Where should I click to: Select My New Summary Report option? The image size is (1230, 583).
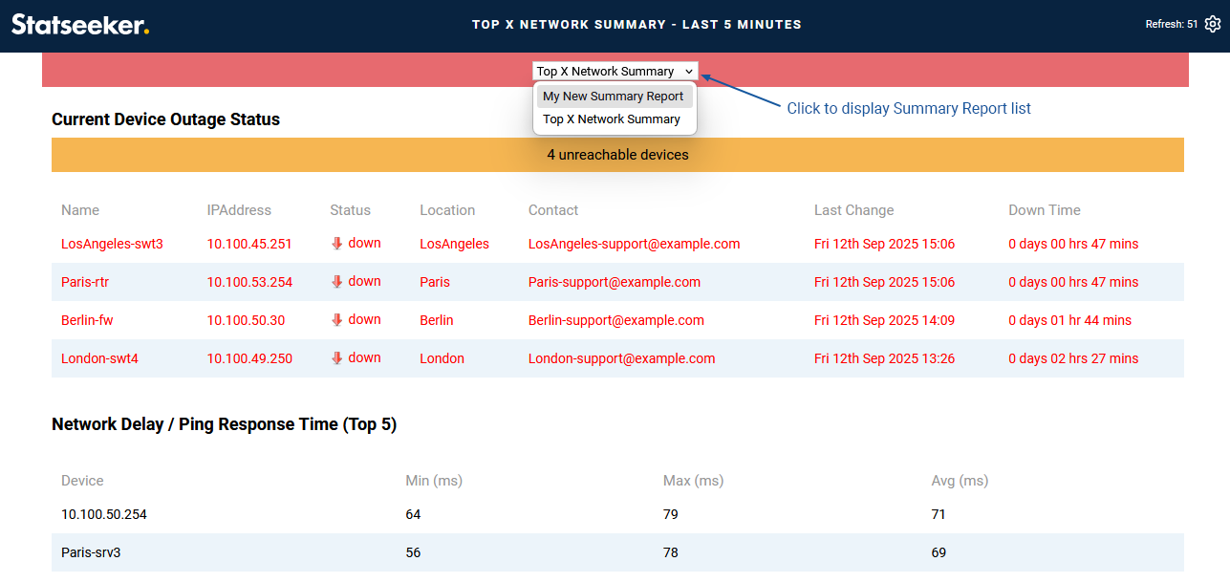tap(614, 97)
